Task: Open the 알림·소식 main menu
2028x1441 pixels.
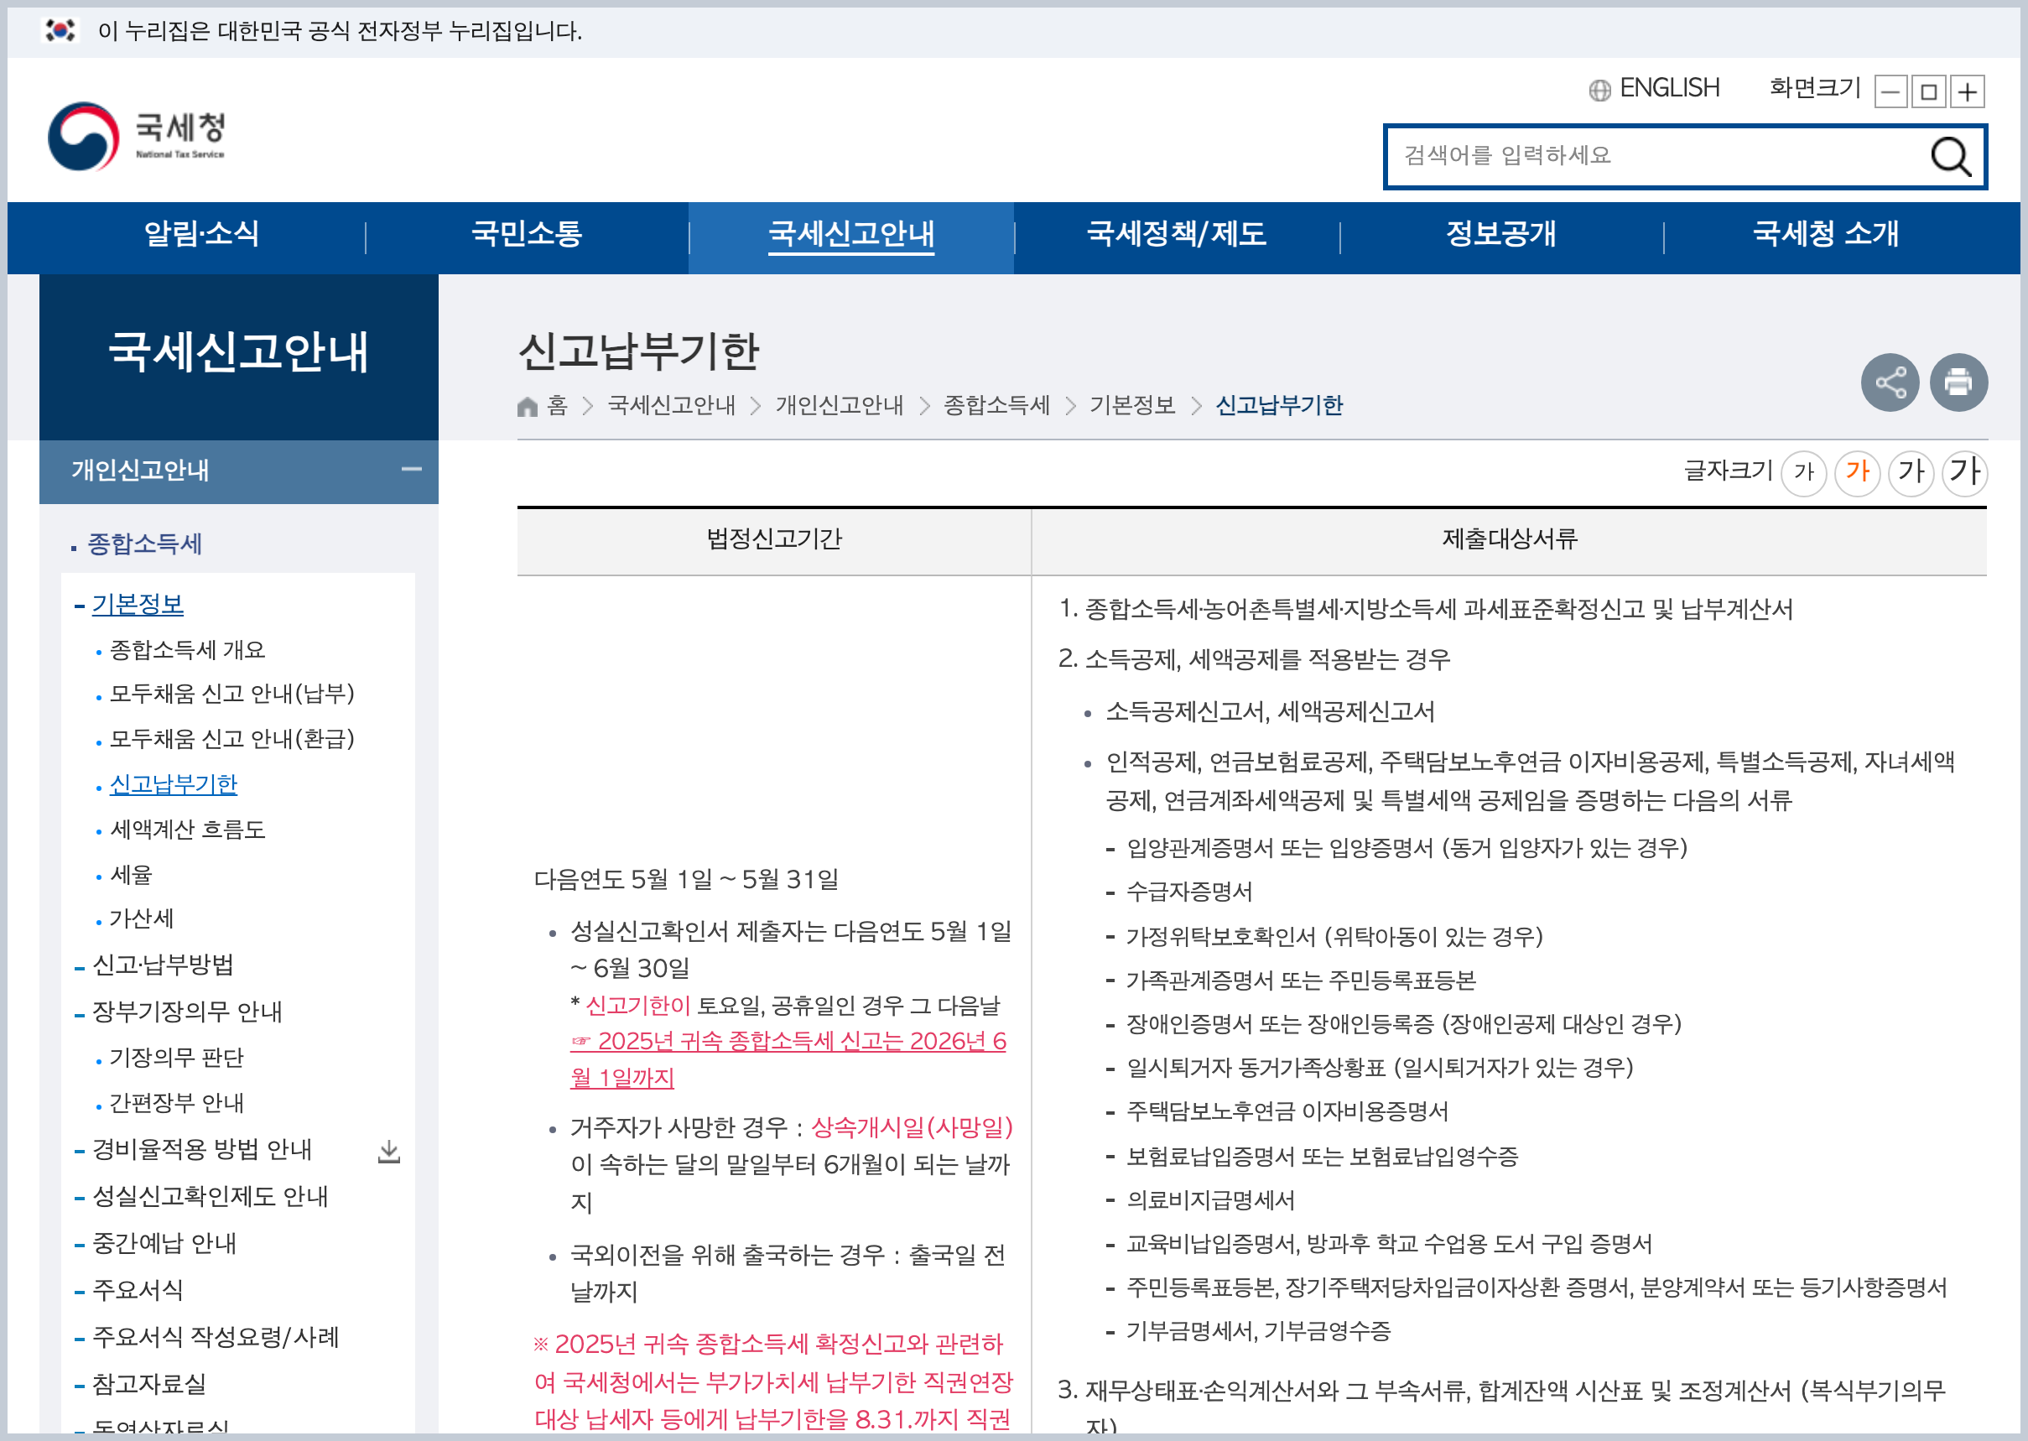Action: coord(201,233)
